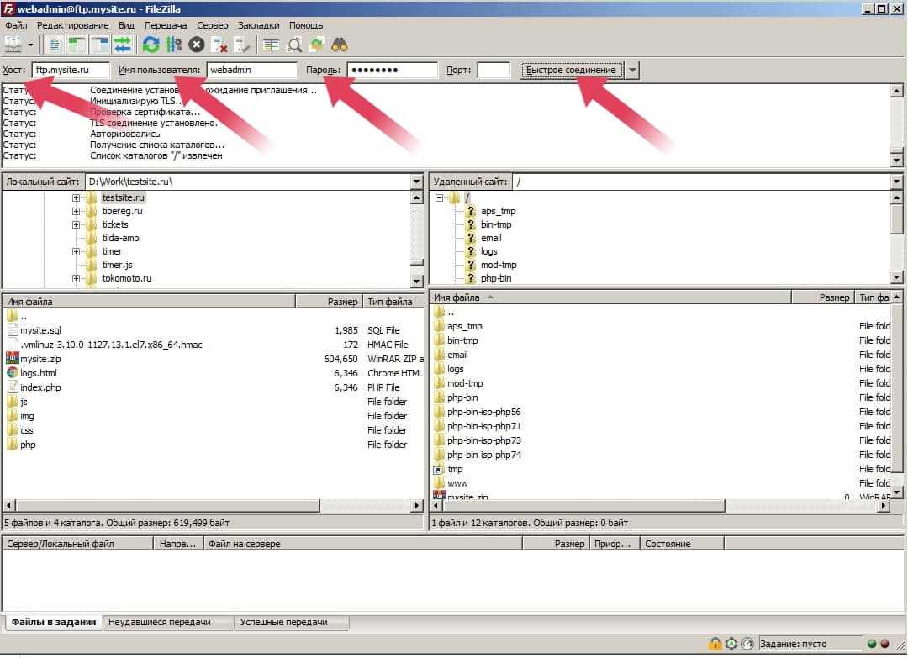Image resolution: width=908 pixels, height=658 pixels.
Task: Click the padlock encryption icon in status bar
Action: coord(715,643)
